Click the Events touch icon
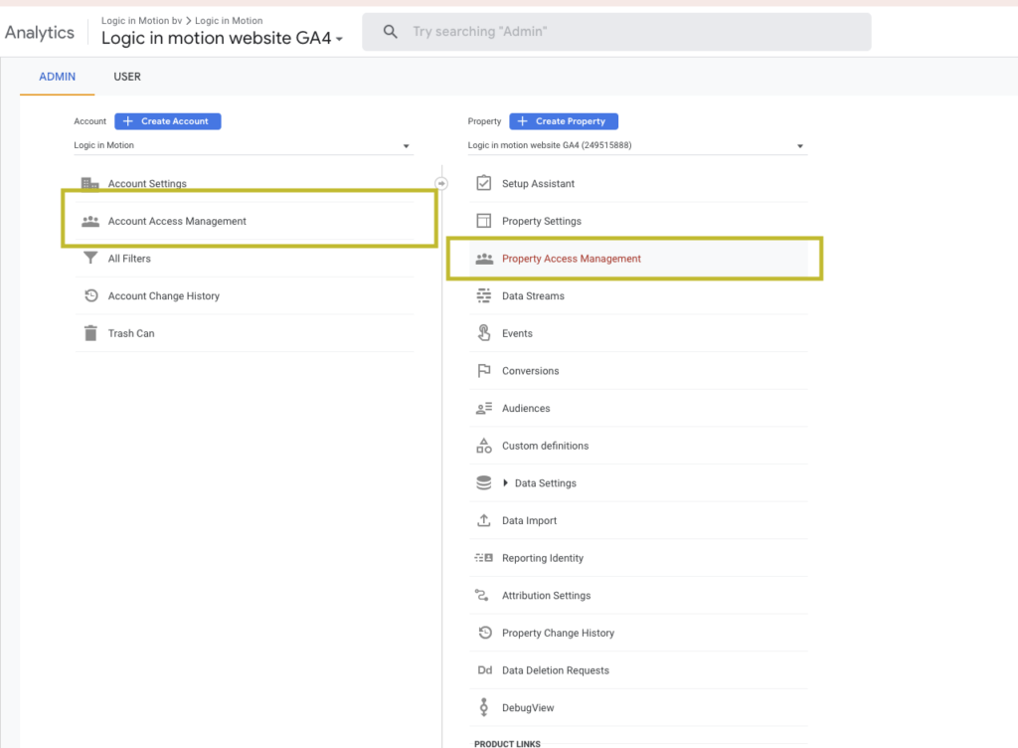This screenshot has height=748, width=1018. [x=484, y=333]
